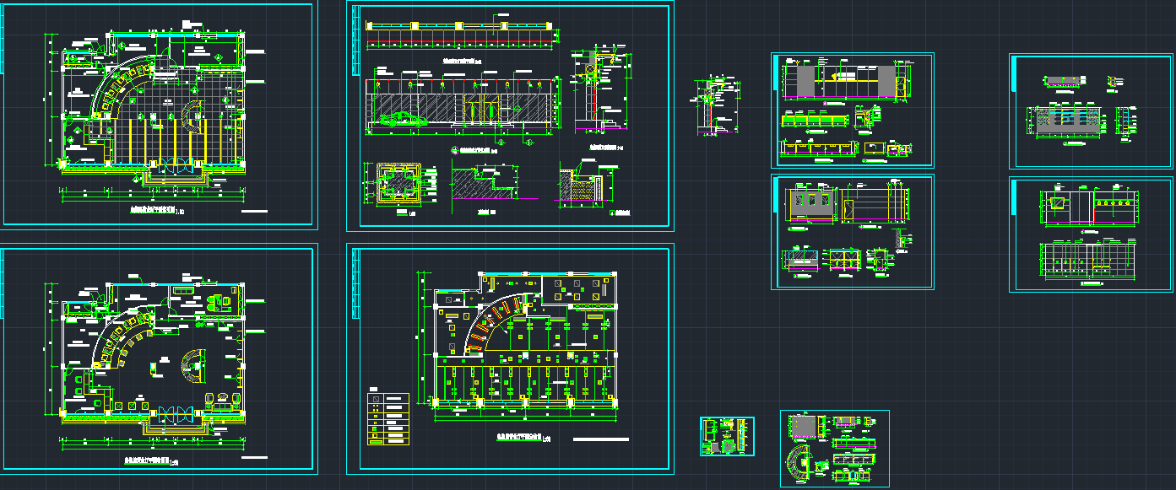Click the smallest cyan-framed sheet at the bottom
The width and height of the screenshot is (1176, 490).
pos(727,436)
